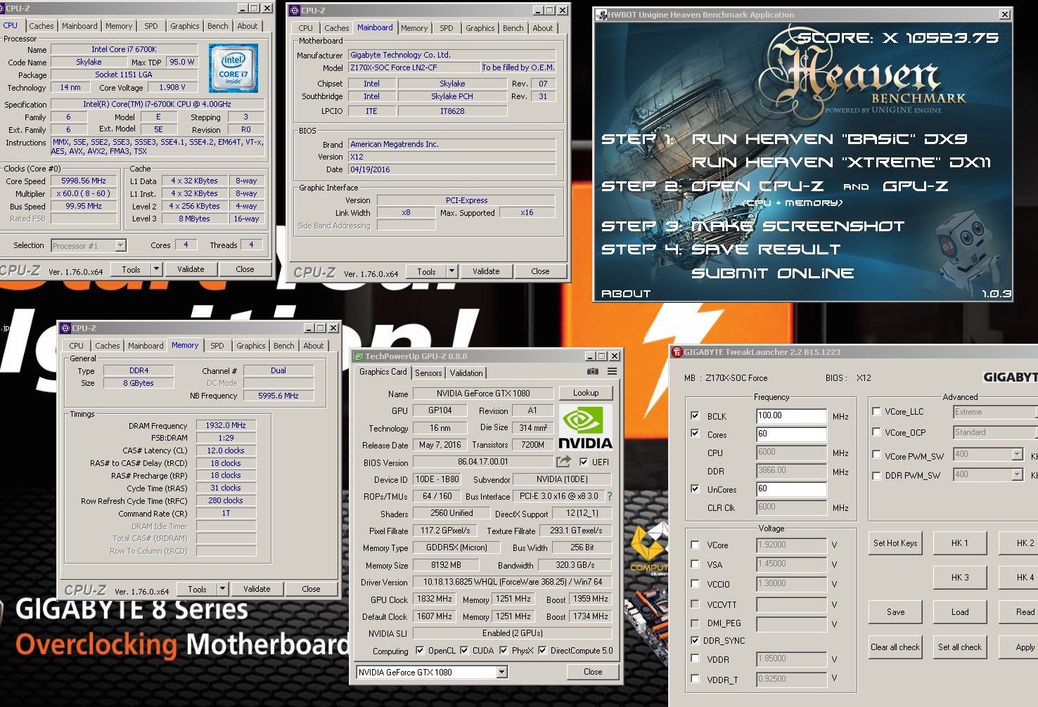Image resolution: width=1038 pixels, height=707 pixels.
Task: Click the UnCores multiplier input field
Action: 791,489
